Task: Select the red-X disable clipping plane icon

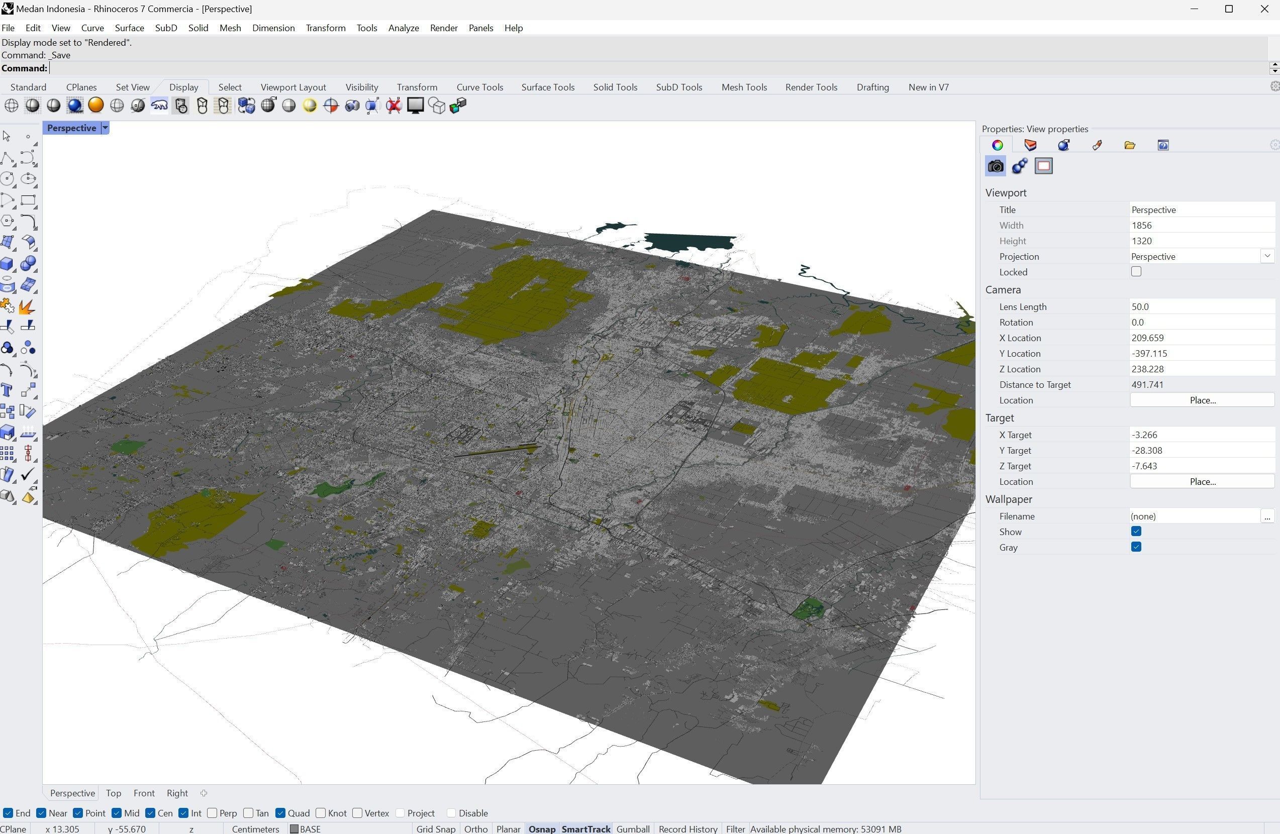Action: [x=393, y=106]
